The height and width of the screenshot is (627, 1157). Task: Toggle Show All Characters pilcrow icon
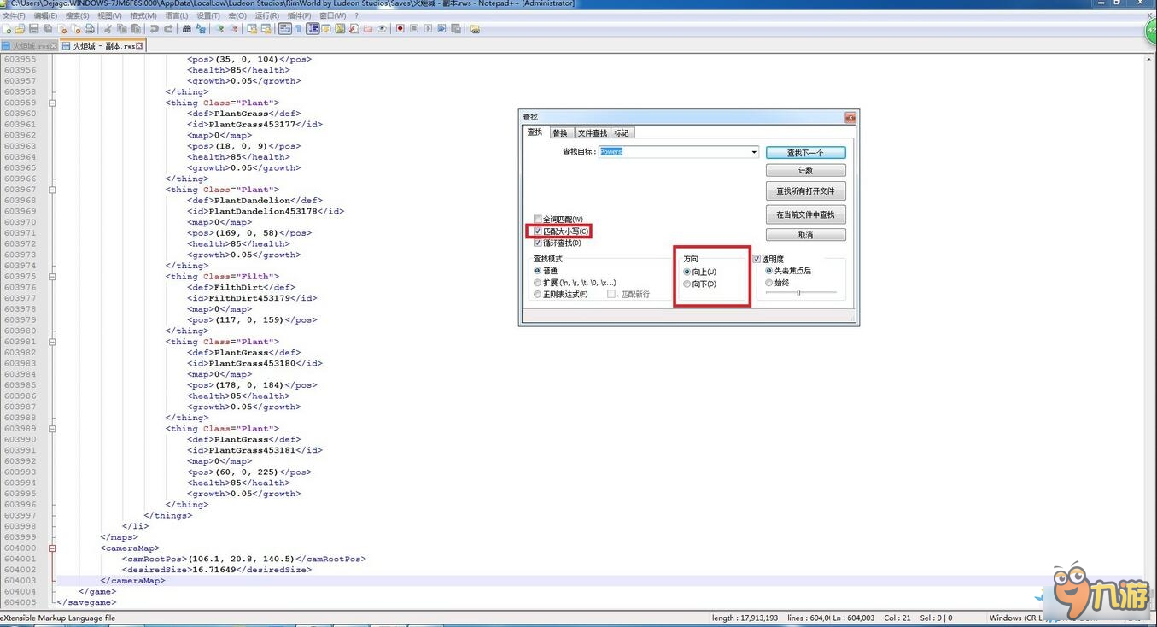pyautogui.click(x=299, y=28)
